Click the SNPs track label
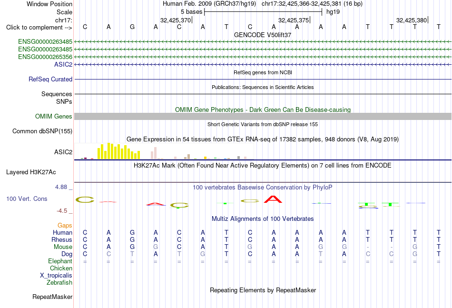 [64, 101]
